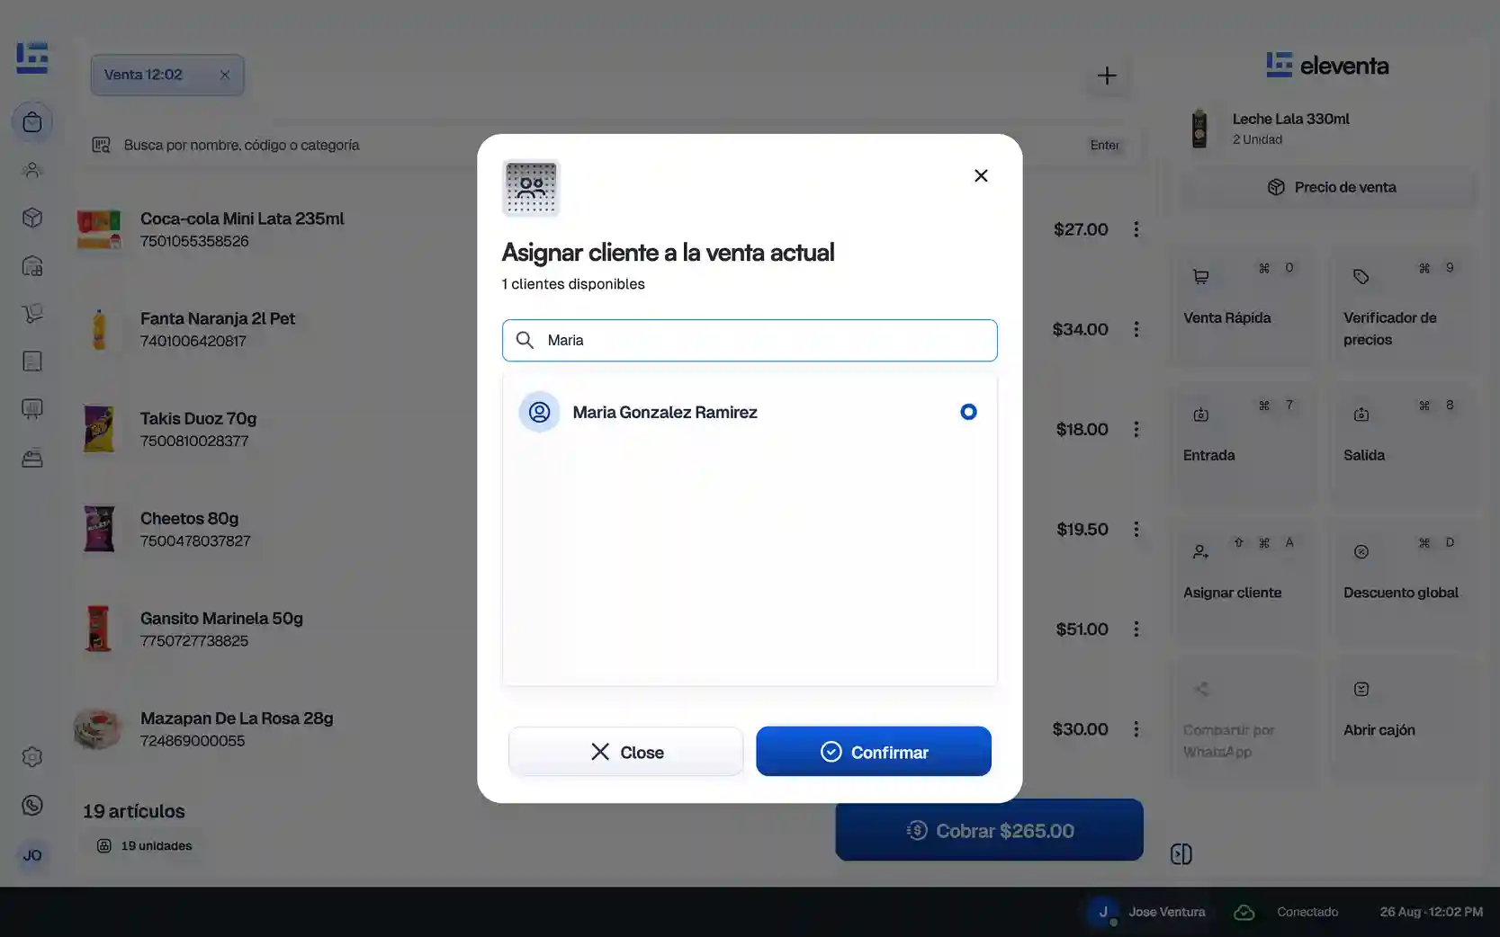The width and height of the screenshot is (1500, 937).
Task: Open options menu for Coca-cola Mini Lata
Action: (1136, 229)
